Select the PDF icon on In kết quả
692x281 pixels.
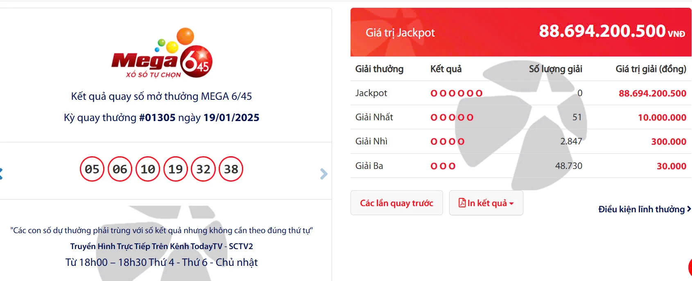tap(463, 202)
